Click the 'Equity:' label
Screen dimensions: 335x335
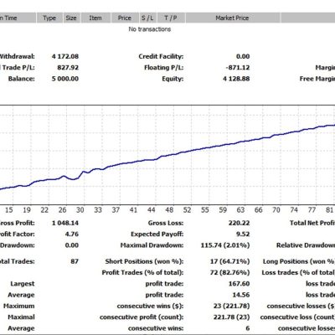click(173, 79)
